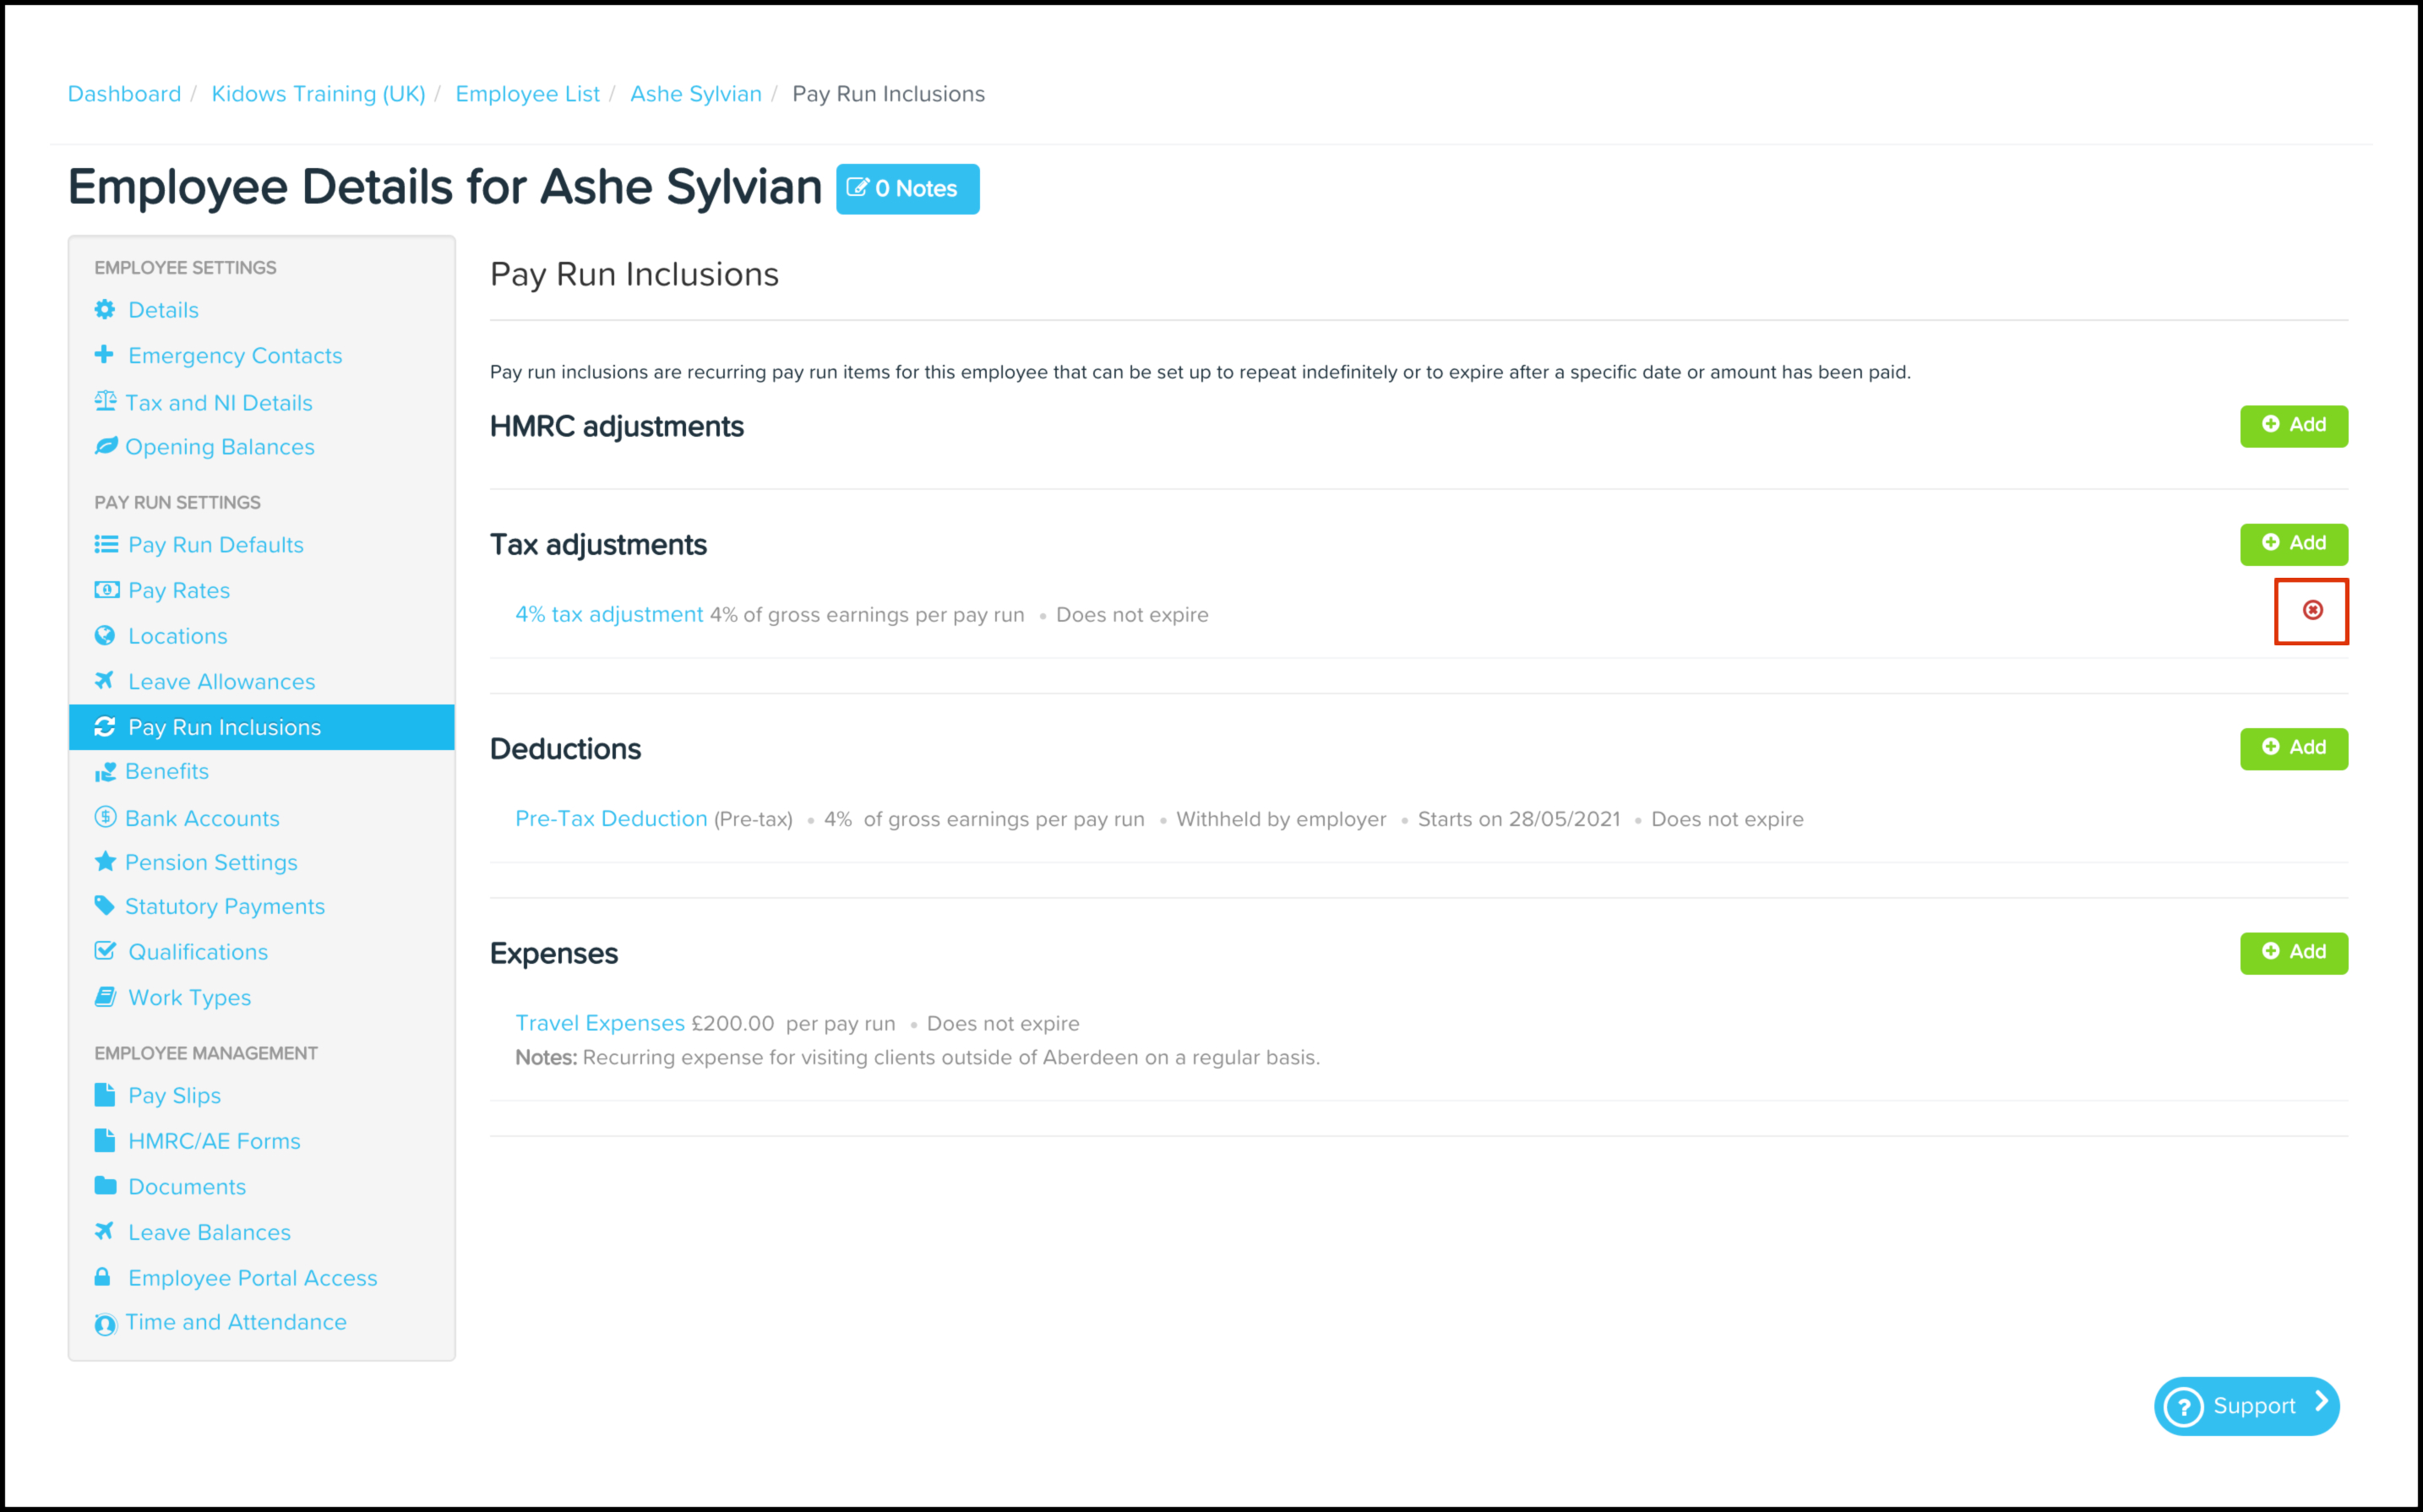The image size is (2423, 1512).
Task: Click the scales icon beside Tax and NI Details
Action: (105, 402)
